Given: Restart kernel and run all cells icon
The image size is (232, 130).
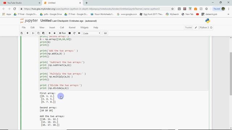Looking at the screenshot, I should click(x=79, y=33).
